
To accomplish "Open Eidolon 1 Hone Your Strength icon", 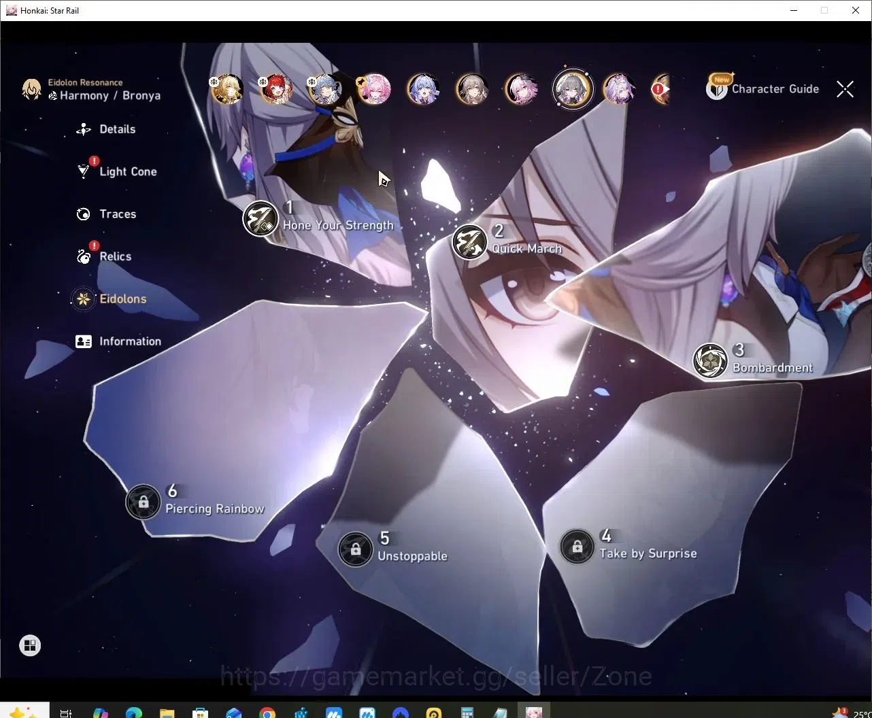I will (x=261, y=218).
